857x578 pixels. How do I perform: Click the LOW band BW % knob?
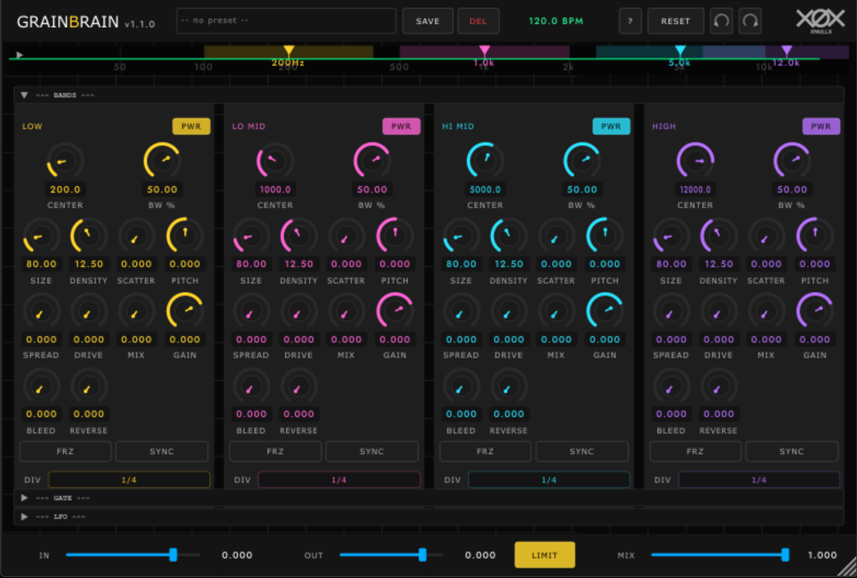point(162,161)
